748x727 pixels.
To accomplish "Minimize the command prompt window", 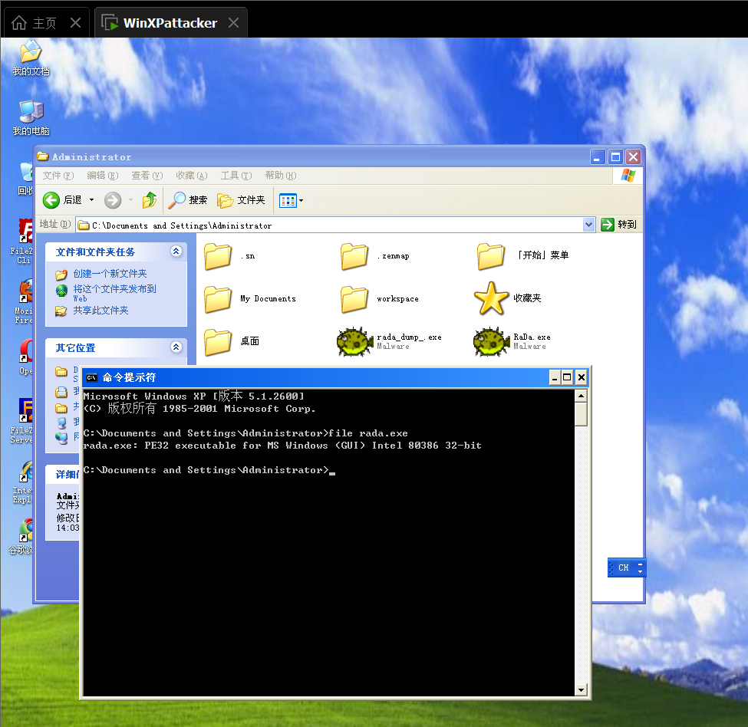I will tap(554, 378).
